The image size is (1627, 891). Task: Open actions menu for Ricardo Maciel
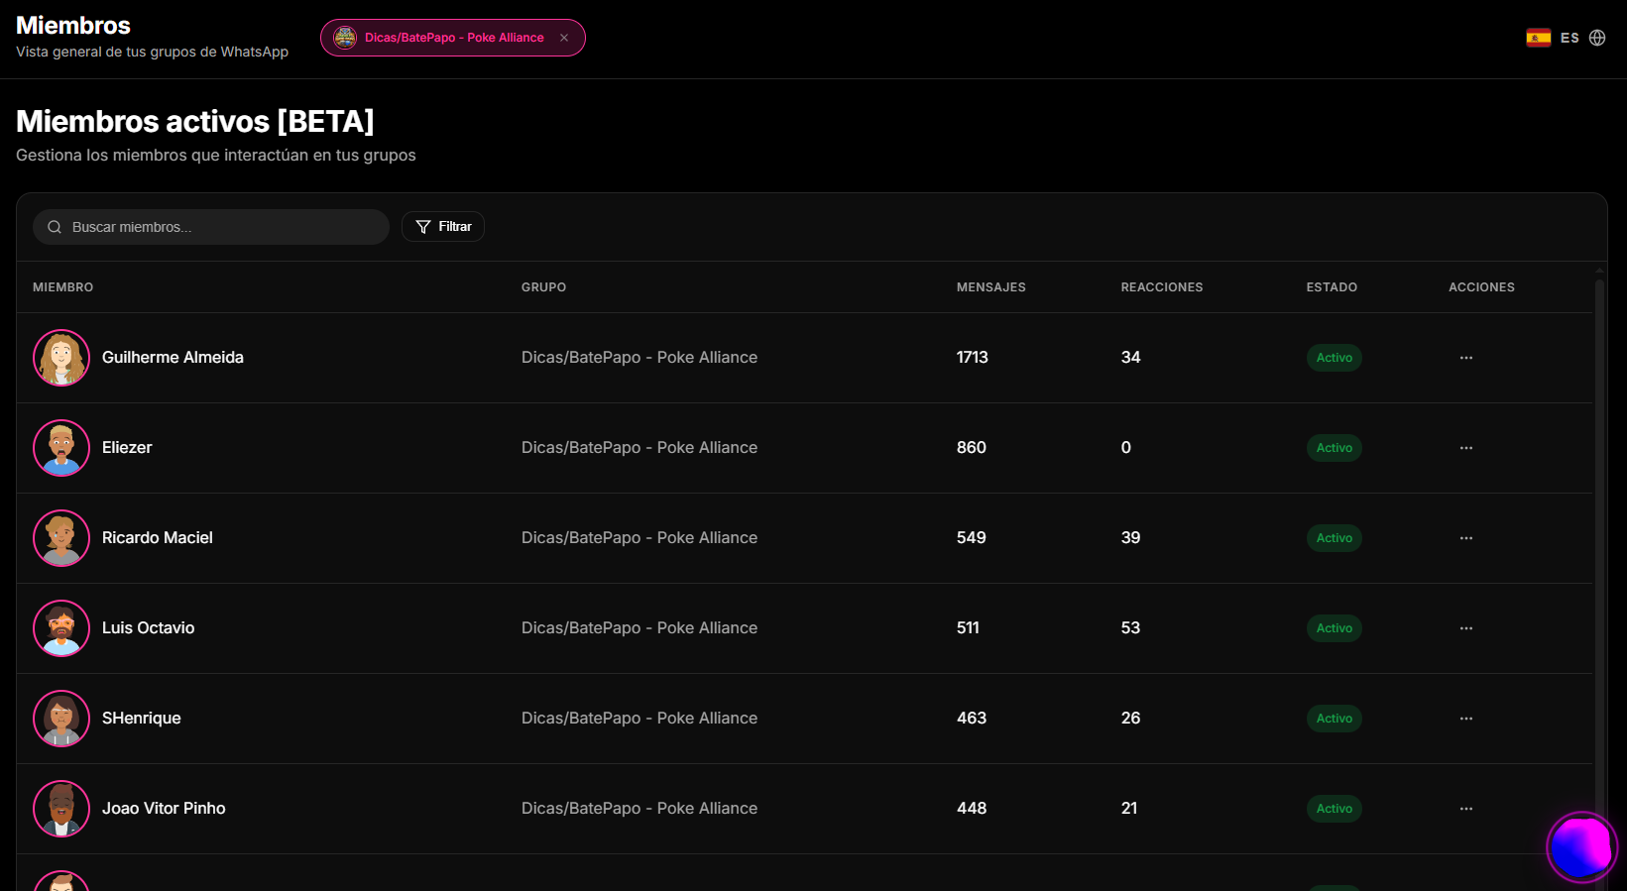1466,538
